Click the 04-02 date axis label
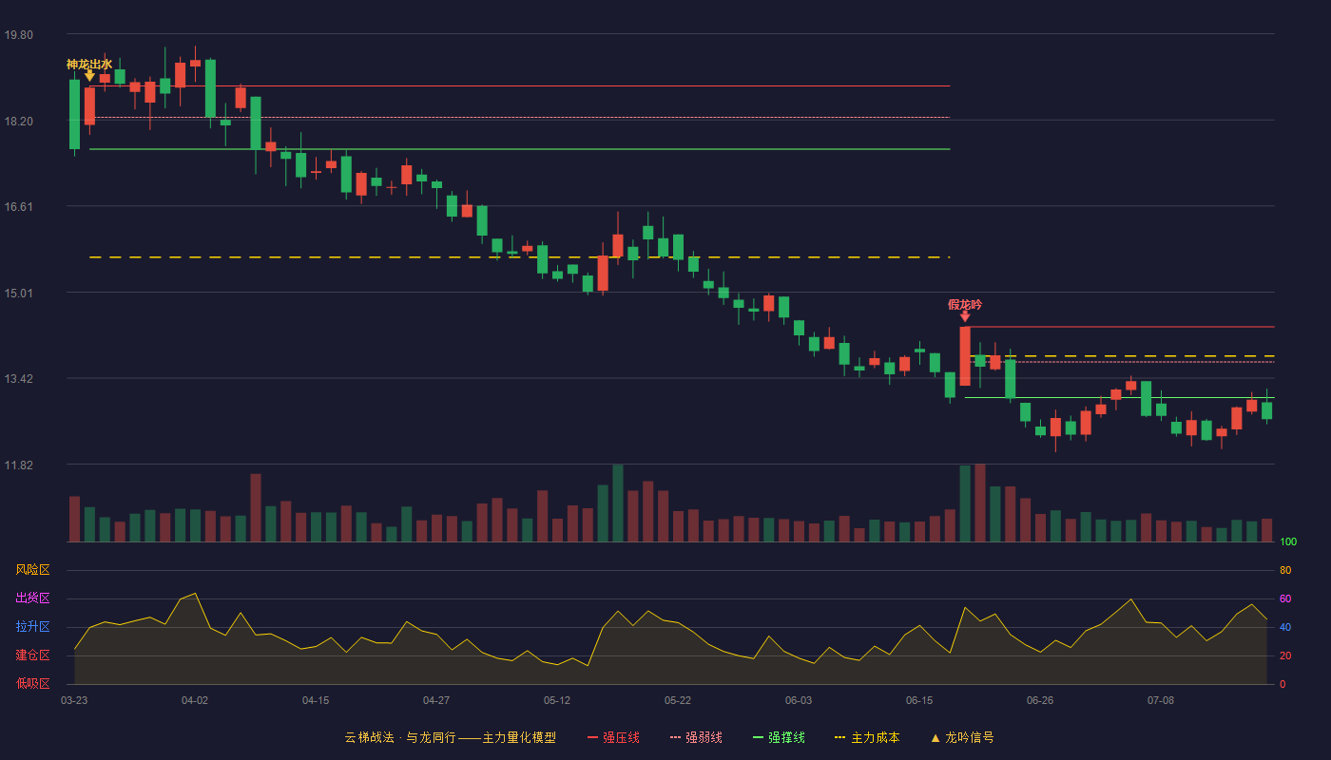 195,700
